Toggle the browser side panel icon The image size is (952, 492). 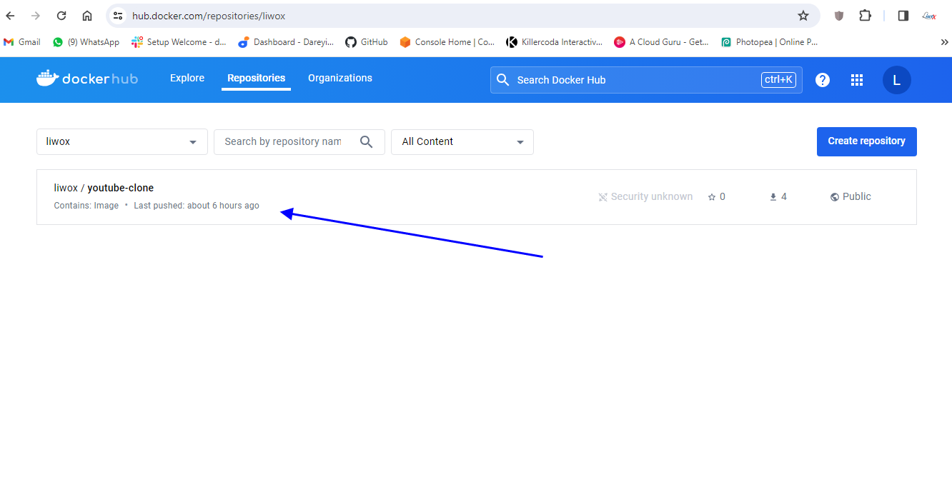[x=903, y=16]
